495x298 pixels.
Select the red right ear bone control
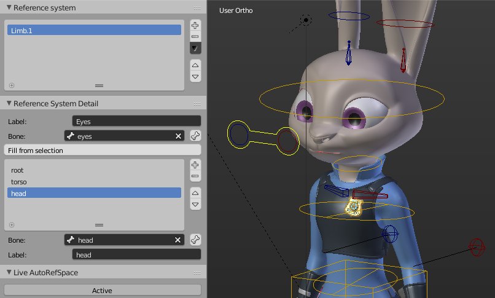pos(403,60)
